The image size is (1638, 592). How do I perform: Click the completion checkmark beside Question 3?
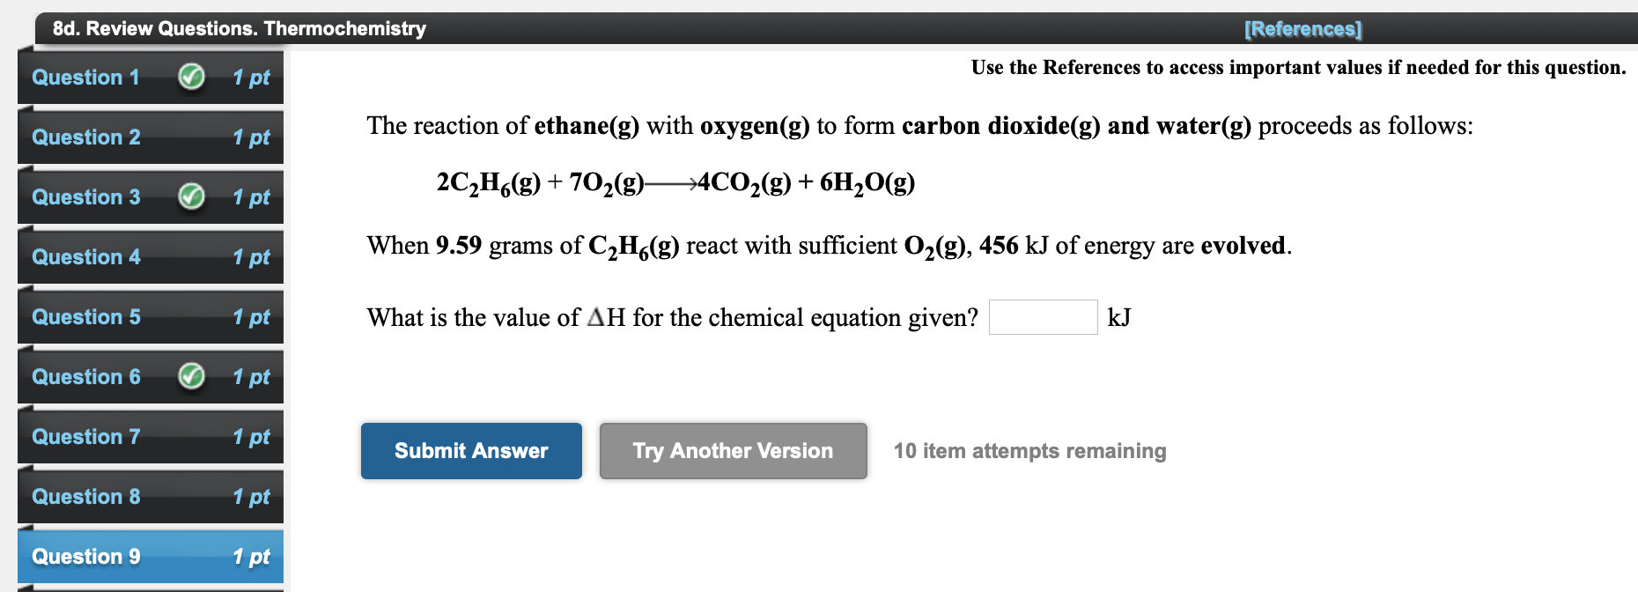pos(189,196)
